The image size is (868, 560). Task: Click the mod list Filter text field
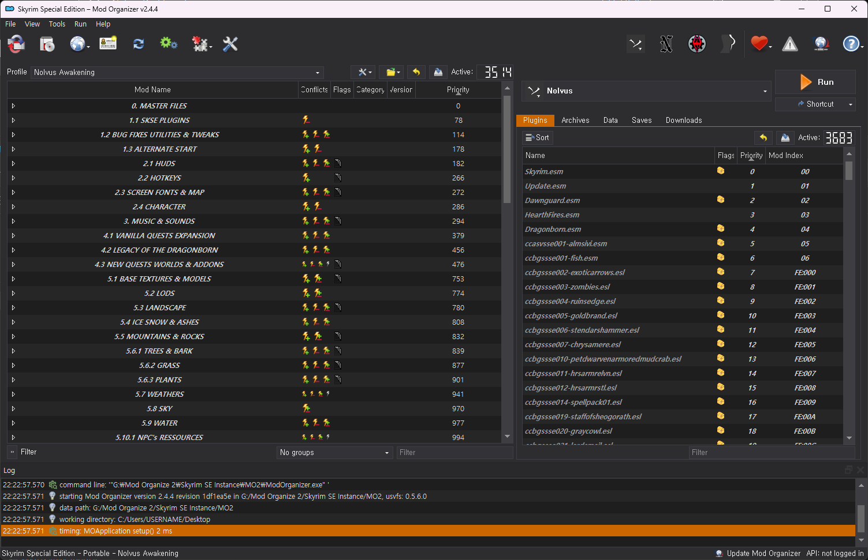pos(455,453)
